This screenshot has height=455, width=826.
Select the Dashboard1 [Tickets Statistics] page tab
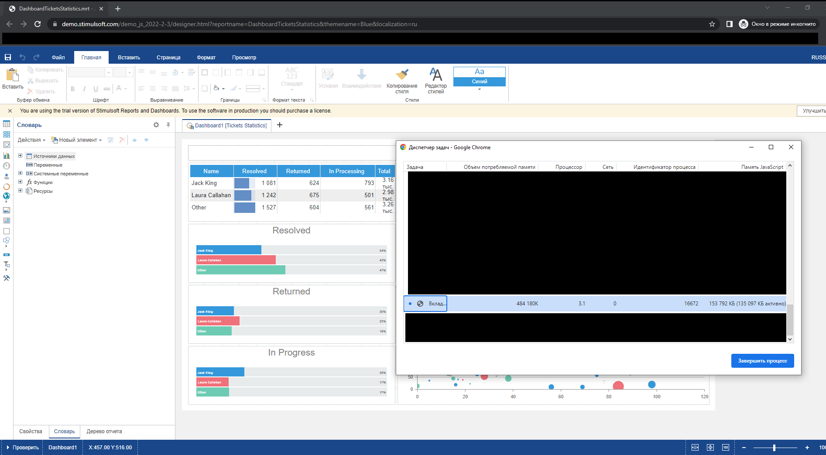click(x=227, y=126)
